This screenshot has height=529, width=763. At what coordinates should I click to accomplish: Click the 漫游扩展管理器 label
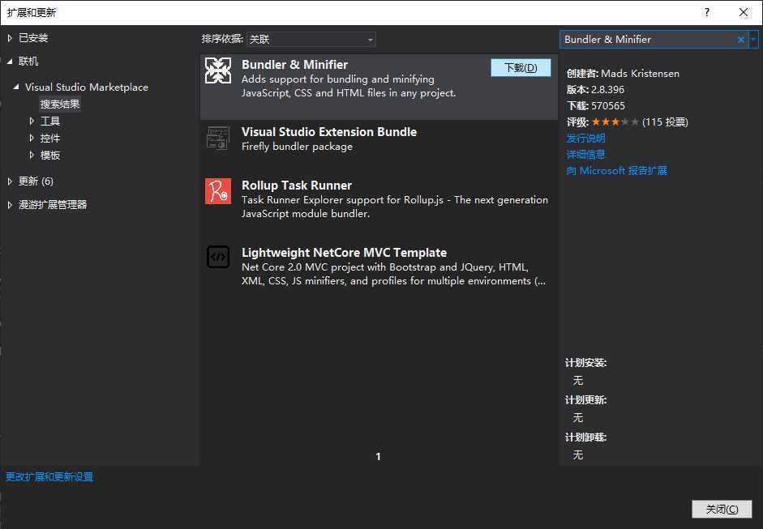tap(53, 205)
